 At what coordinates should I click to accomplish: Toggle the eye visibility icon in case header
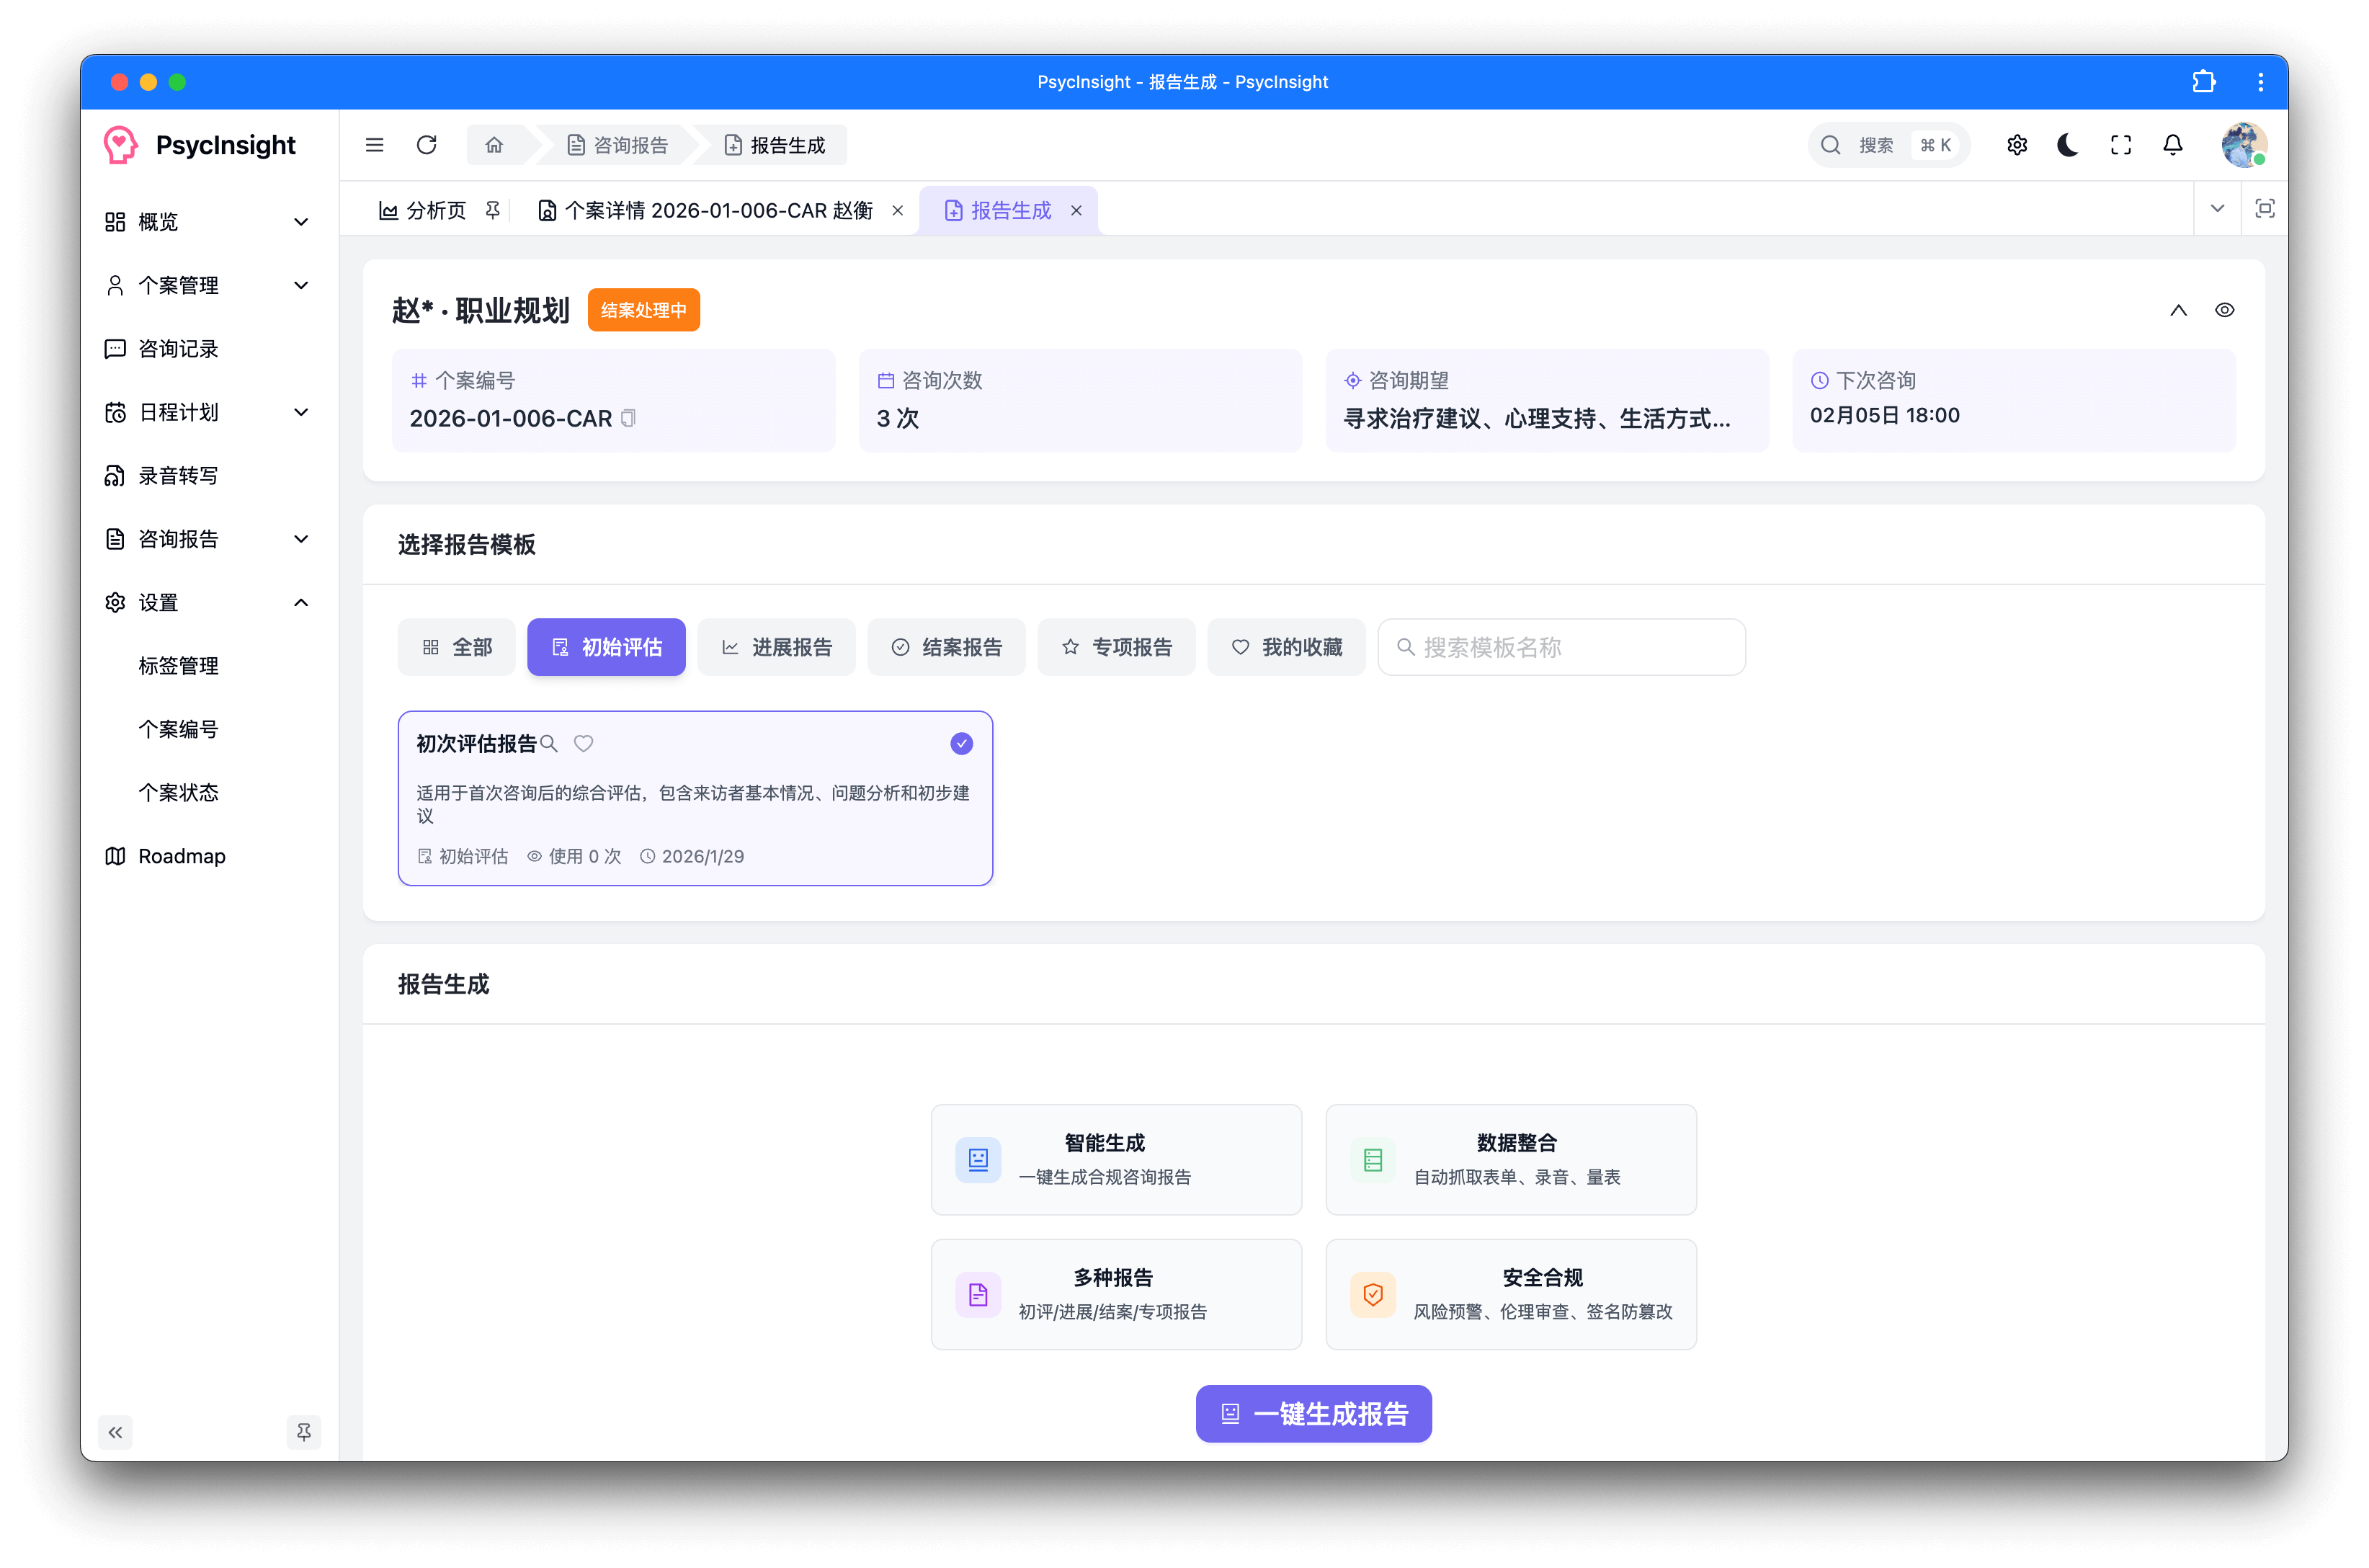(x=2224, y=310)
